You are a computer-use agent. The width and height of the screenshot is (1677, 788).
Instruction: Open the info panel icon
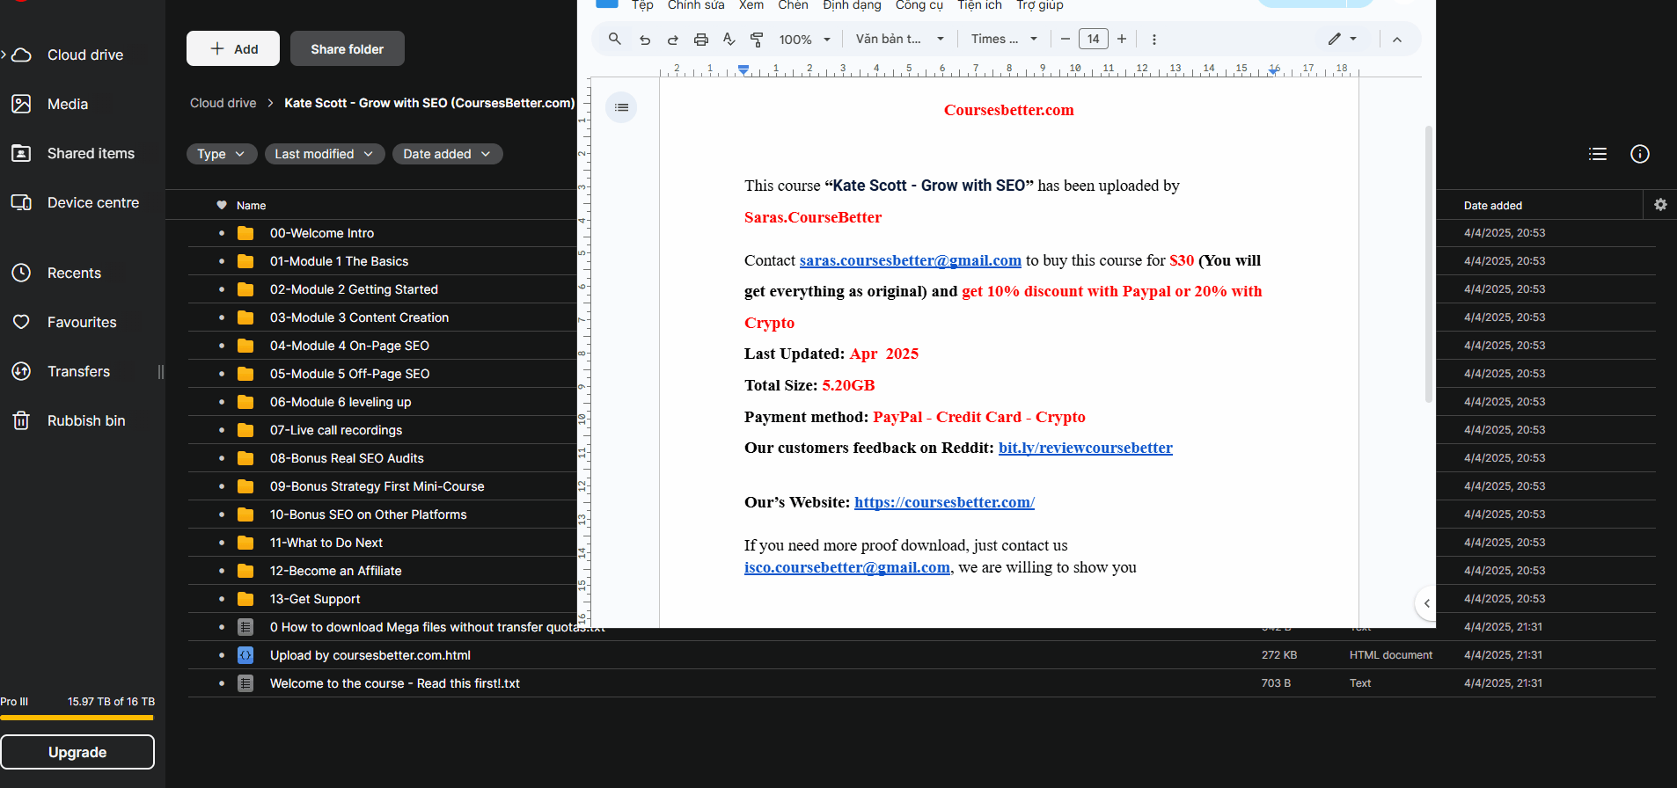click(x=1640, y=154)
